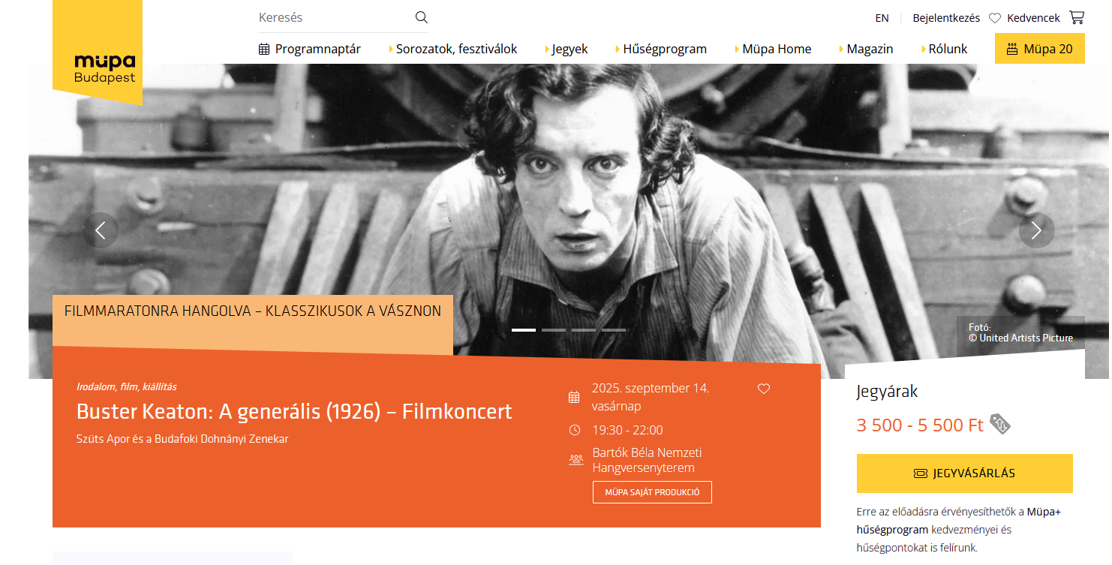
Task: Select the first carousel slide indicator
Action: pos(524,330)
